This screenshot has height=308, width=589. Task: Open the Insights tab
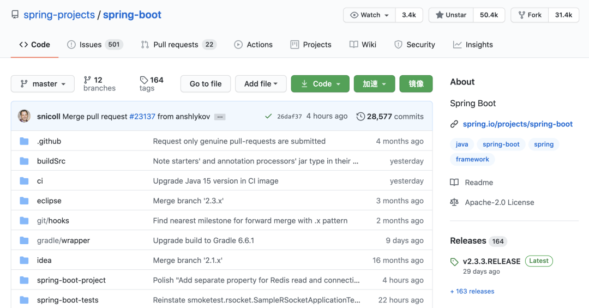click(x=473, y=45)
